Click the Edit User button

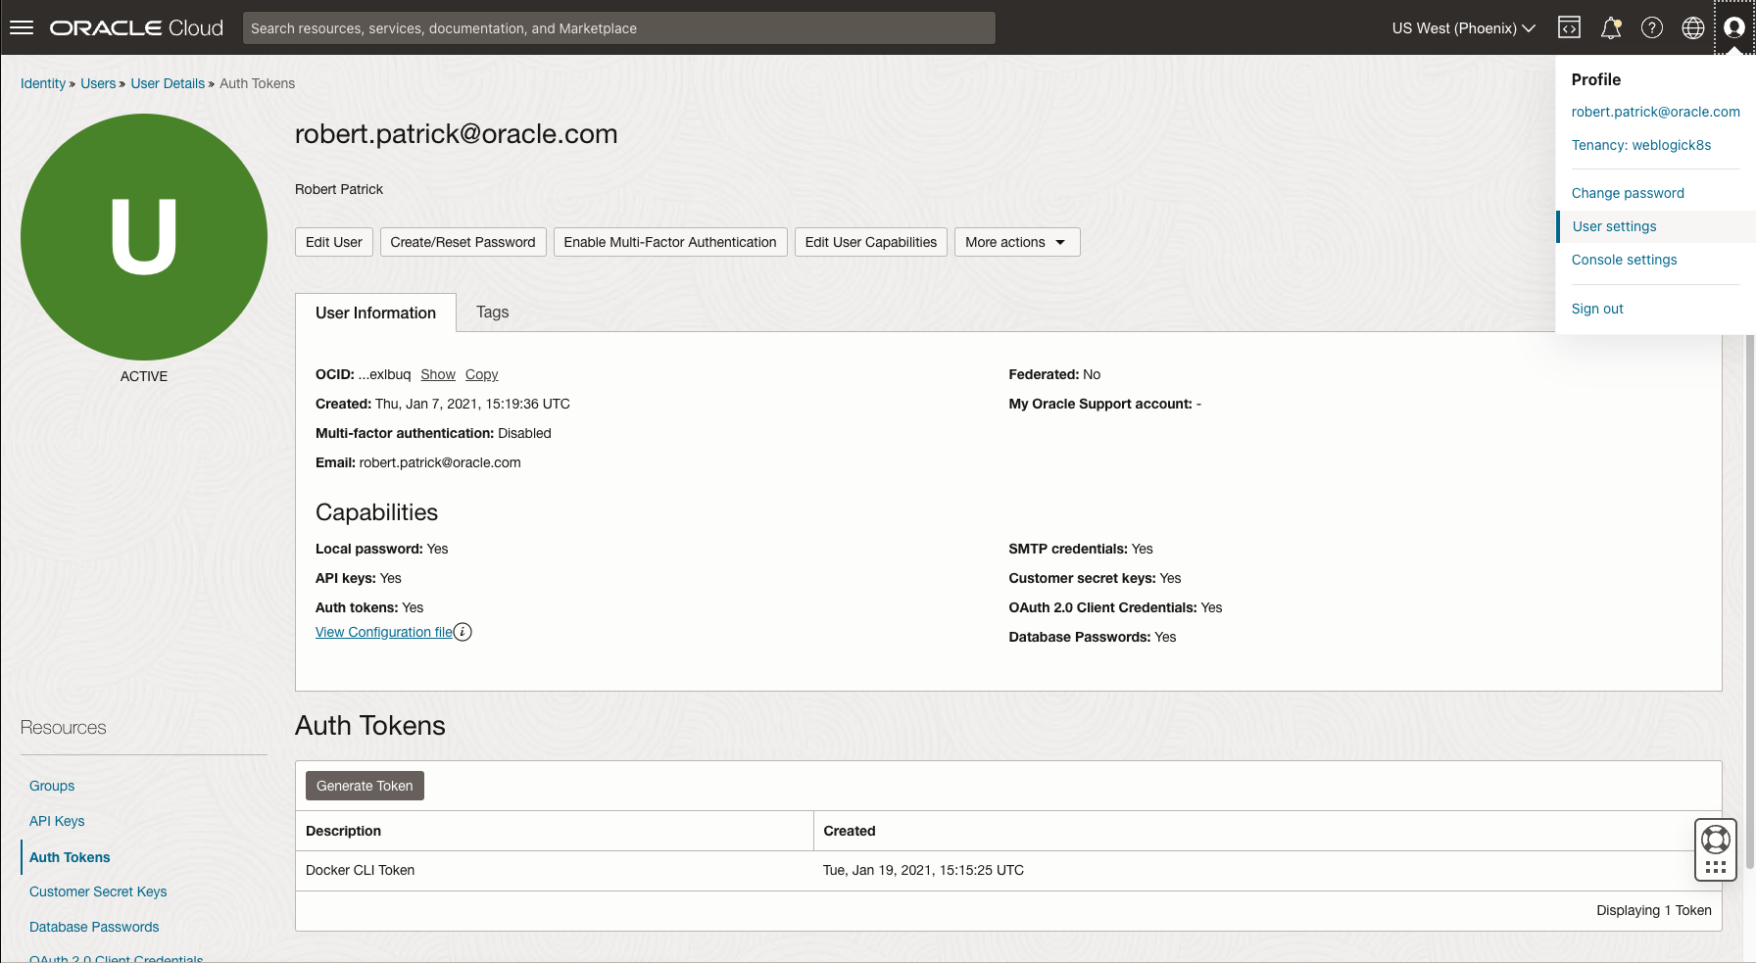click(x=334, y=242)
